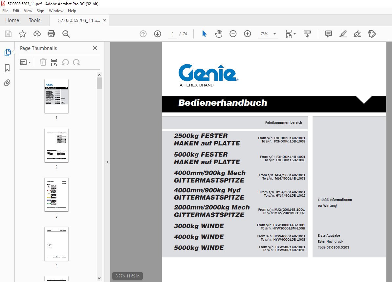Open the Sign menu
Screen dimensions: 392x282
coord(40,11)
